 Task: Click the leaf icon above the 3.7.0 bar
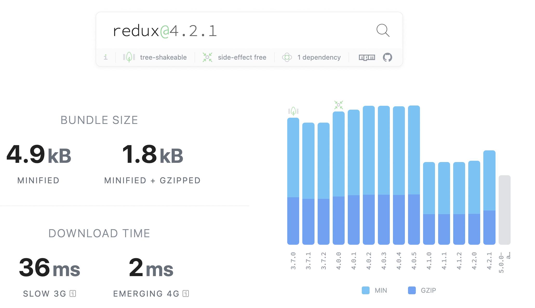click(x=293, y=111)
